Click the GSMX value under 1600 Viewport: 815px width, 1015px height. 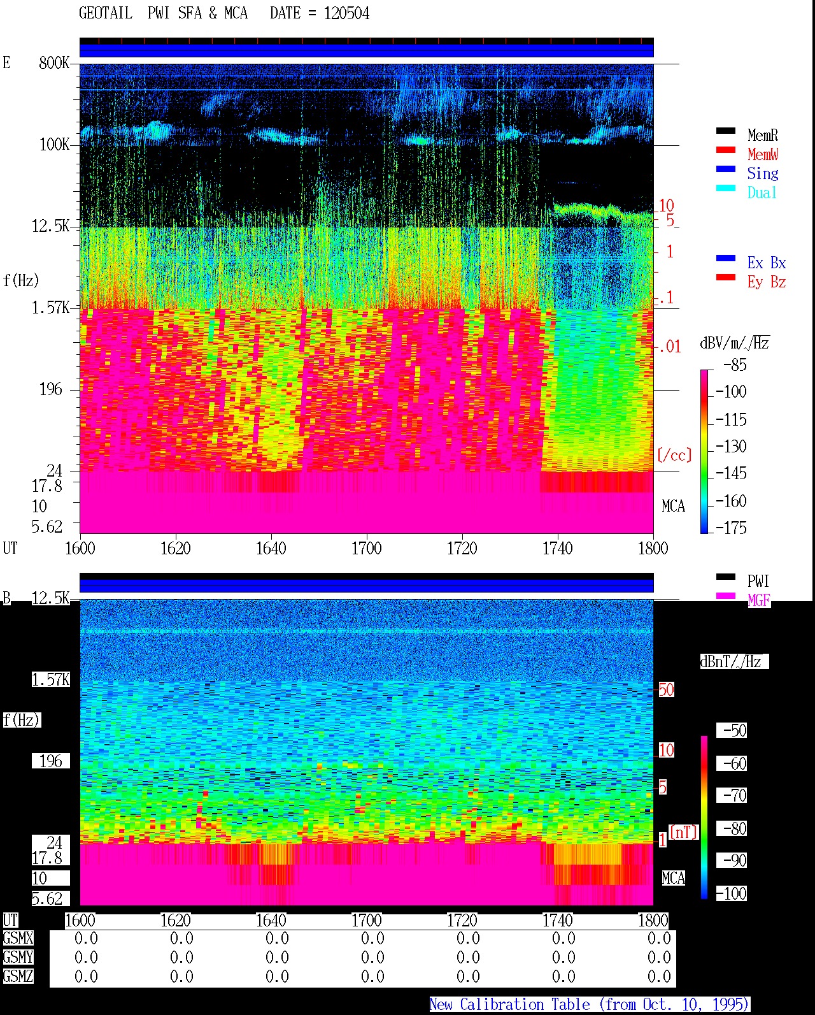click(86, 938)
